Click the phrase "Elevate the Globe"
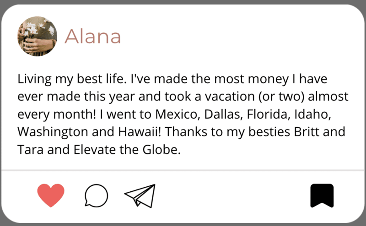The width and height of the screenshot is (366, 226). click(x=127, y=150)
